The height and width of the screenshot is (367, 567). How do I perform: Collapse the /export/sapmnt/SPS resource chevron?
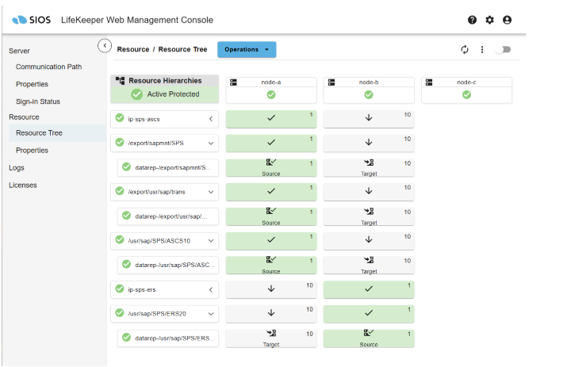(211, 143)
